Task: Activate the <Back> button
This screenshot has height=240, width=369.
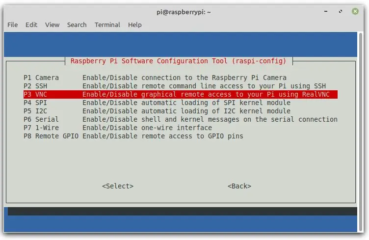Action: click(x=239, y=186)
